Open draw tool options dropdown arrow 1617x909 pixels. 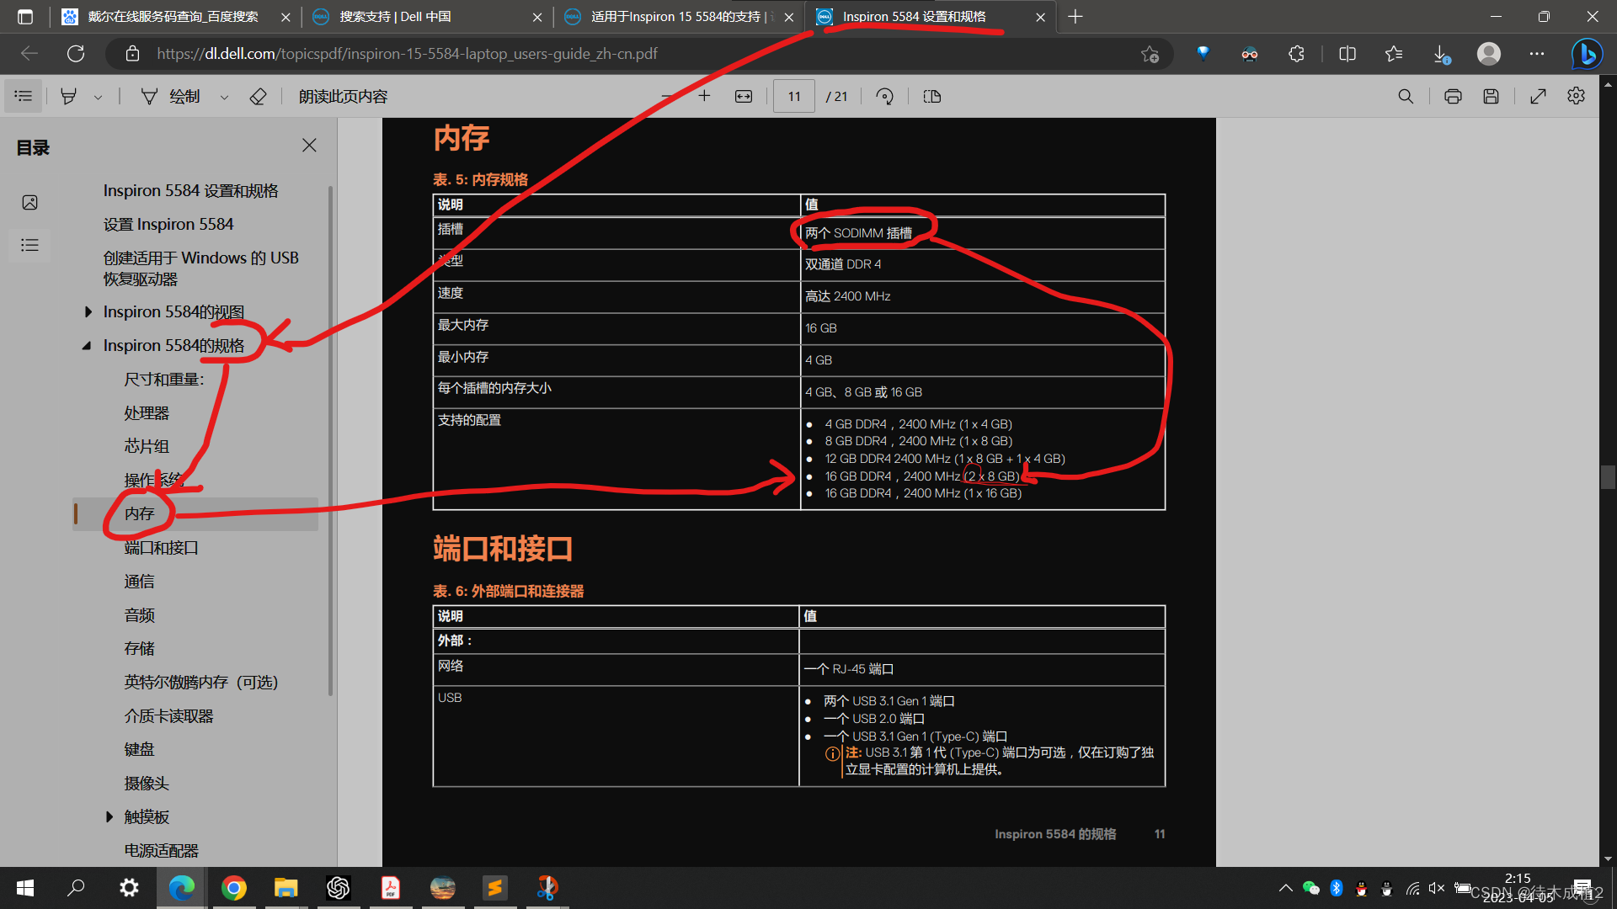(224, 97)
